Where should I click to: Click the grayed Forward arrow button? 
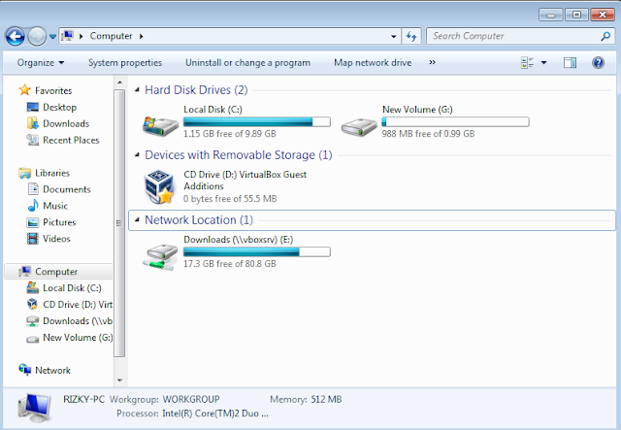tap(37, 37)
